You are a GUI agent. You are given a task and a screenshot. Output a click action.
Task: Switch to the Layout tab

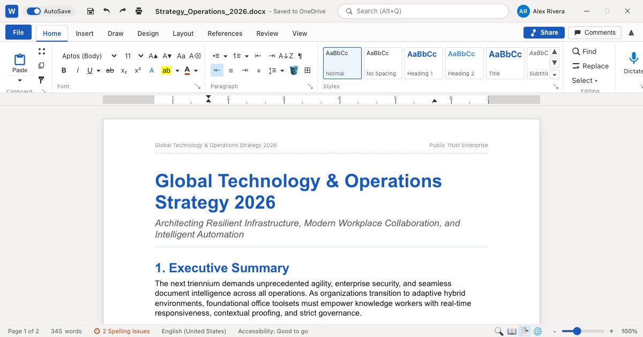click(x=183, y=33)
